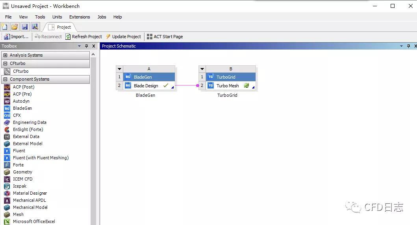The image size is (417, 225).
Task: Expand the Analysis Systems group
Action: point(6,55)
